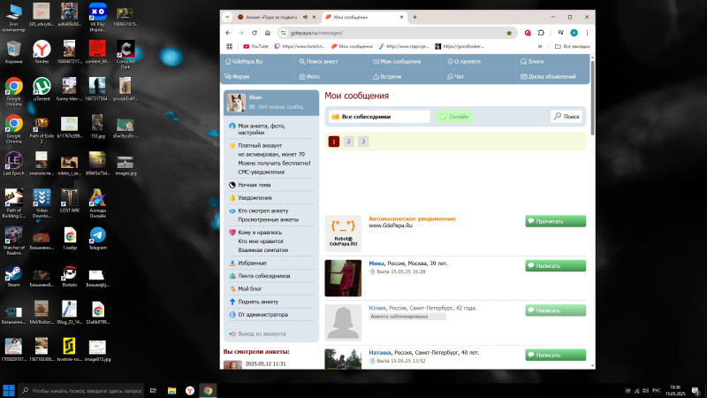707x398 pixels.
Task: Click Прочитать button for automatic notification
Action: pyautogui.click(x=555, y=221)
